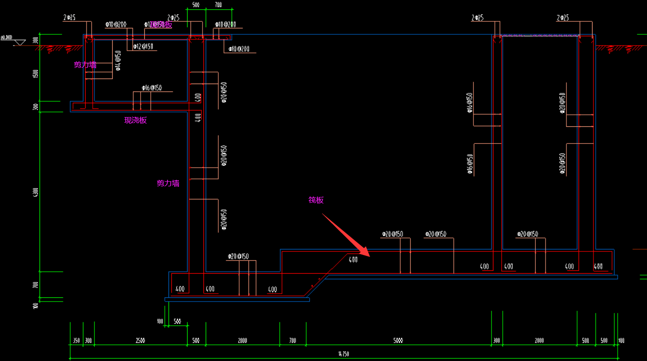This screenshot has width=647, height=361.
Task: Click the 350 dimension value
Action: (x=76, y=341)
